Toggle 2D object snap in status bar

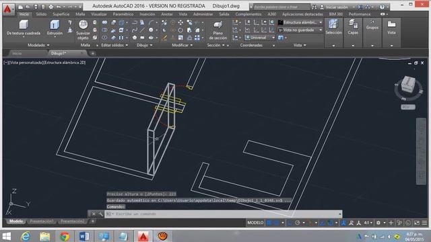(x=330, y=223)
